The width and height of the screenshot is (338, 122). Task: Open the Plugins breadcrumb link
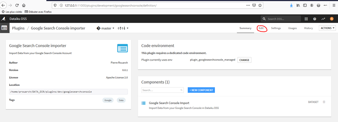tap(18, 28)
